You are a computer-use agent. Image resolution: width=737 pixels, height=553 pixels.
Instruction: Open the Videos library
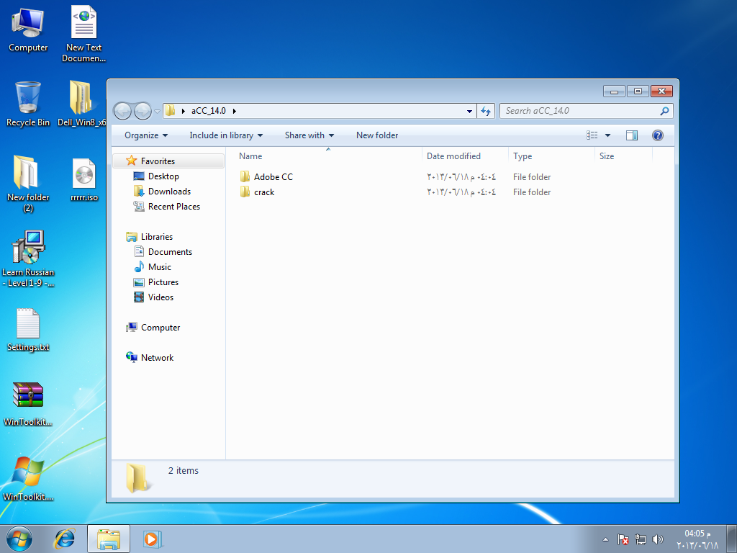click(x=160, y=297)
